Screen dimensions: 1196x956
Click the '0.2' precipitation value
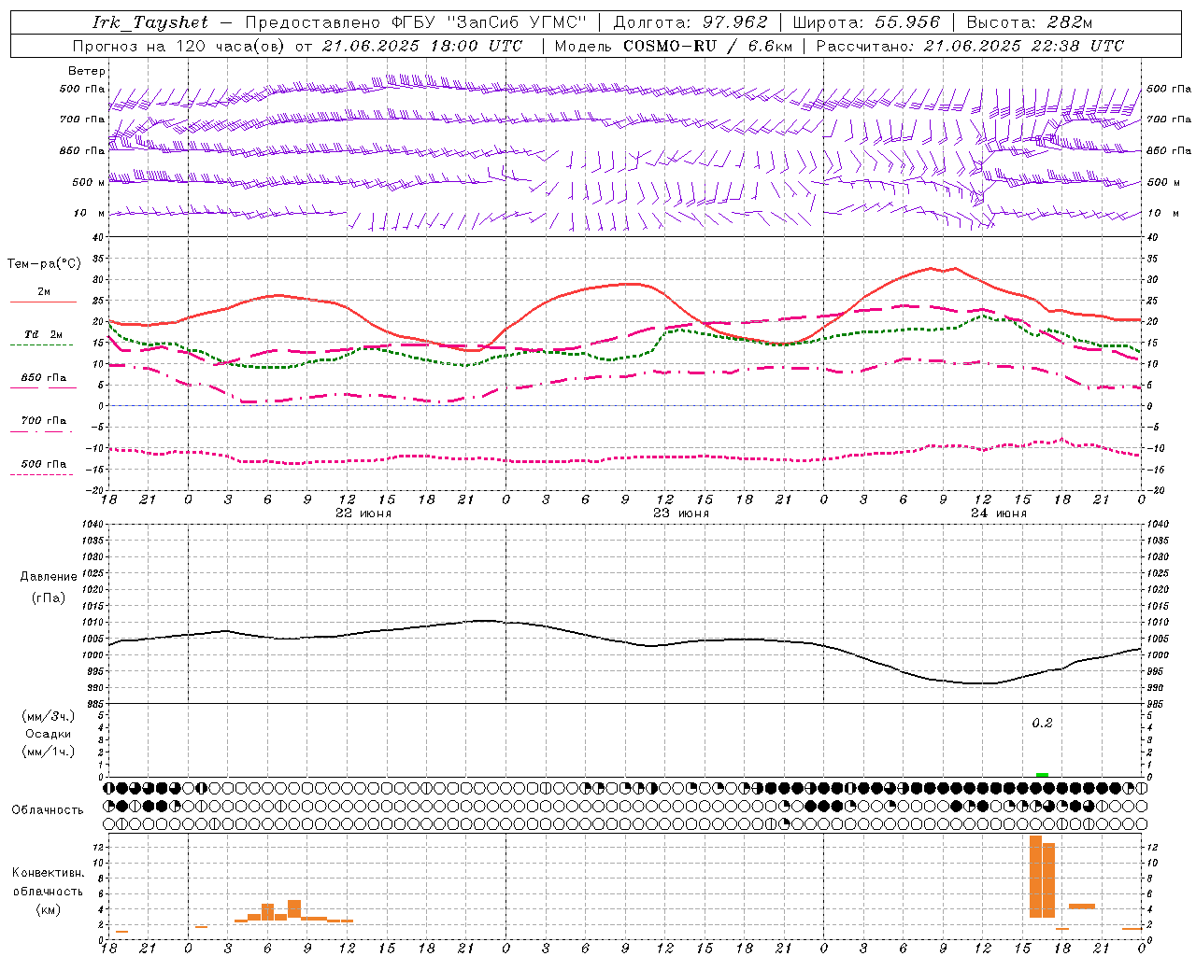(x=1042, y=724)
